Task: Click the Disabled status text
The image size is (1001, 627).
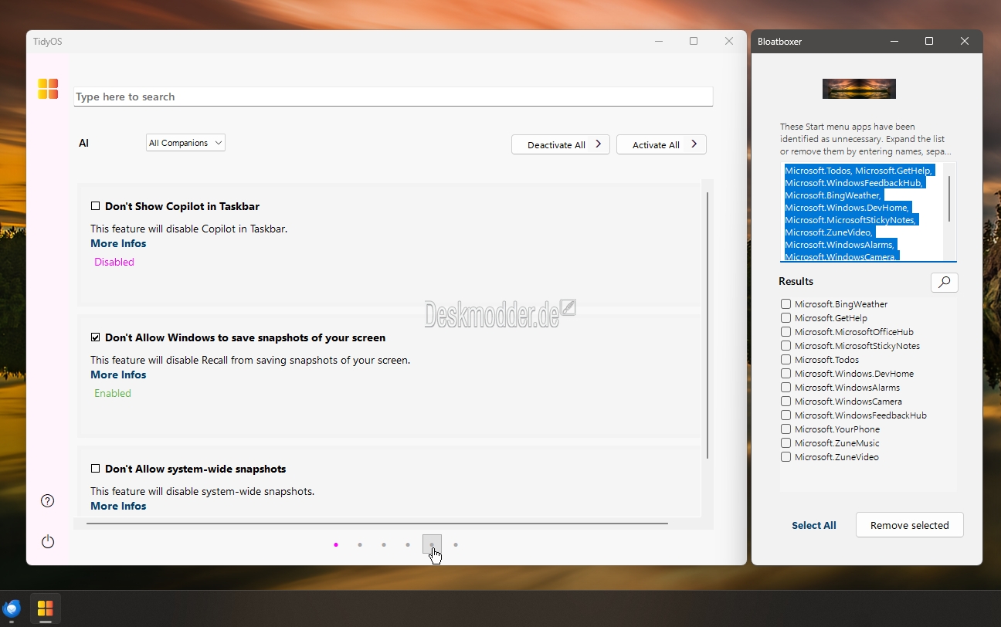Action: [114, 262]
